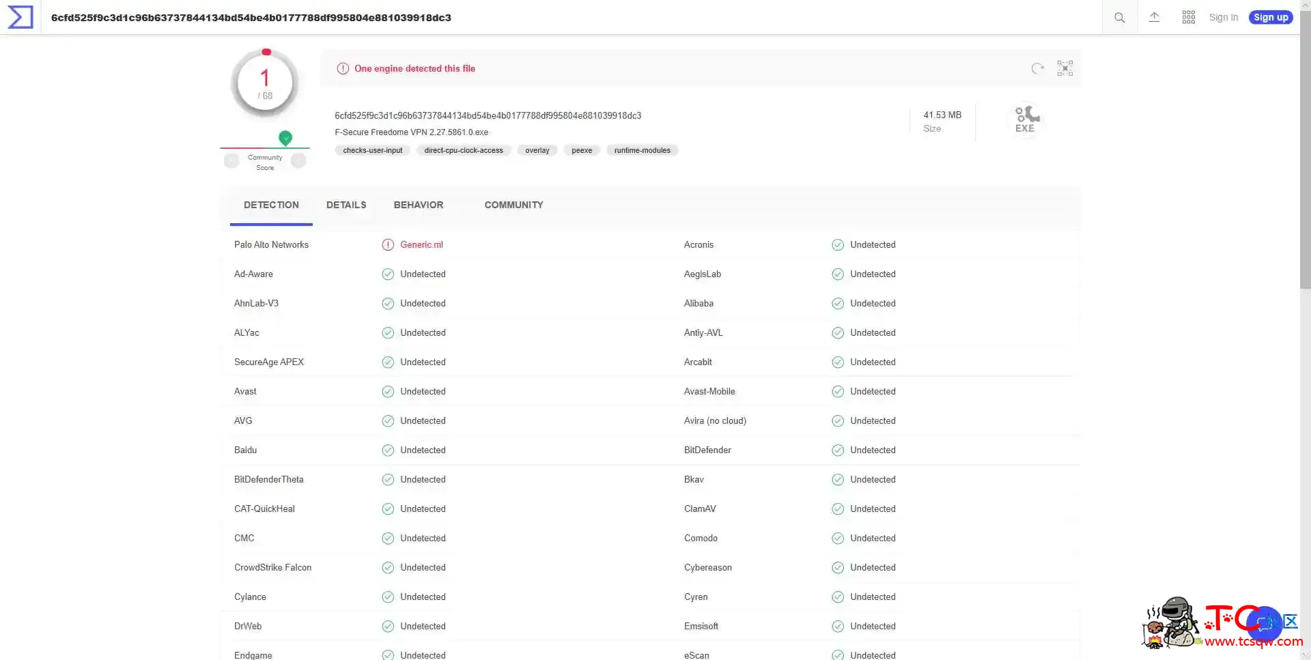1311x660 pixels.
Task: Click the 41.53 MB size value
Action: coord(942,115)
